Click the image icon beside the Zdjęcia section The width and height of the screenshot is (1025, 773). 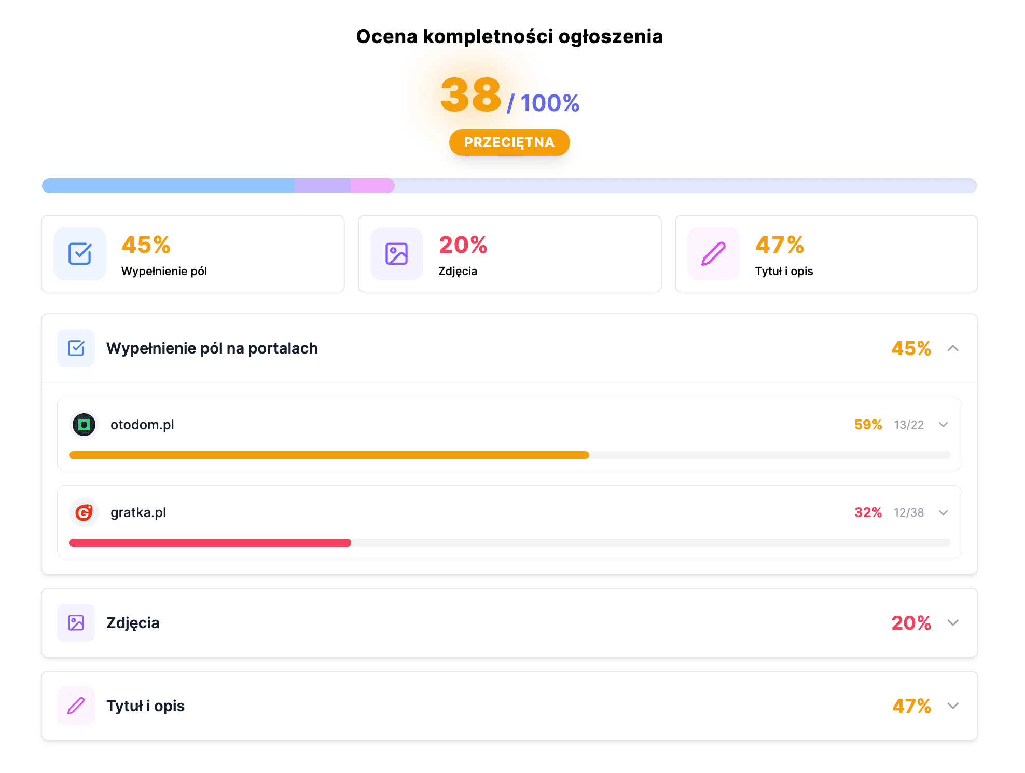pos(76,623)
